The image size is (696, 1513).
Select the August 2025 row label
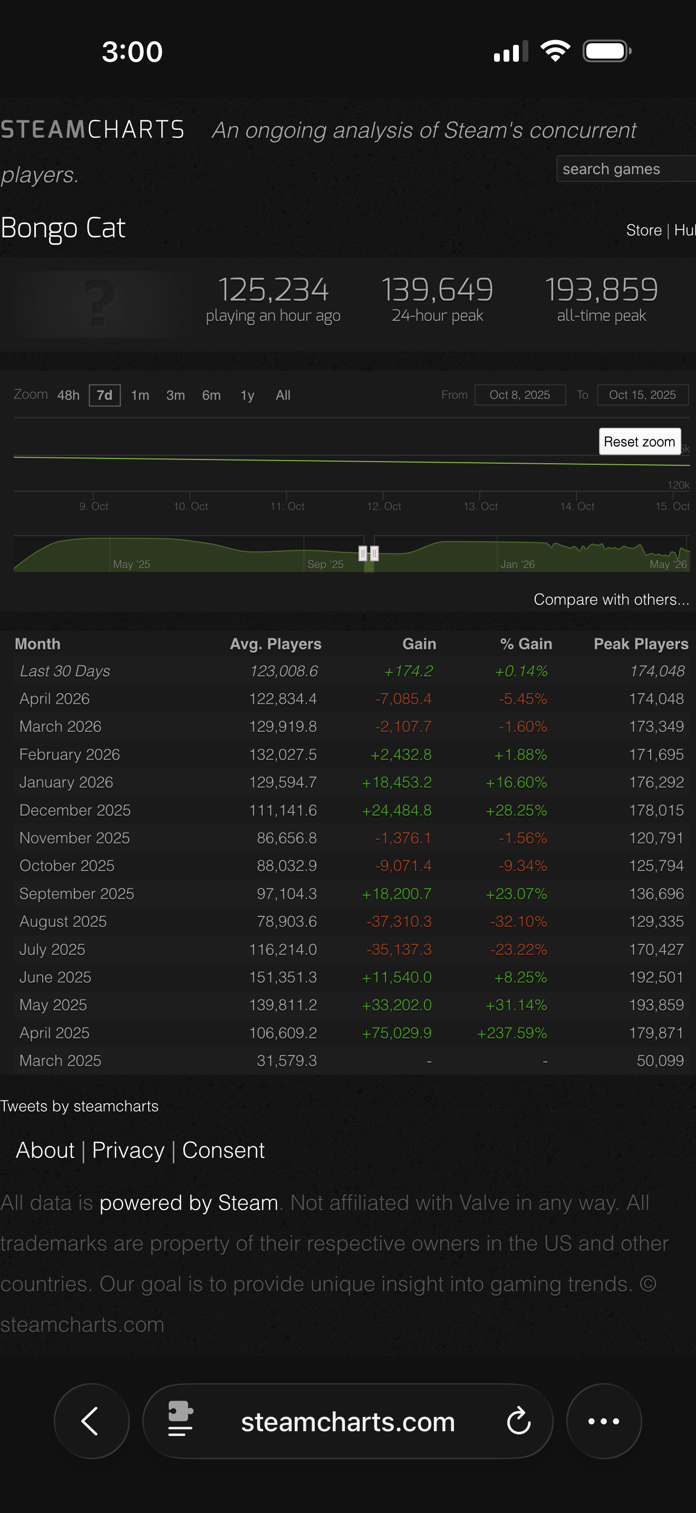[x=63, y=921]
